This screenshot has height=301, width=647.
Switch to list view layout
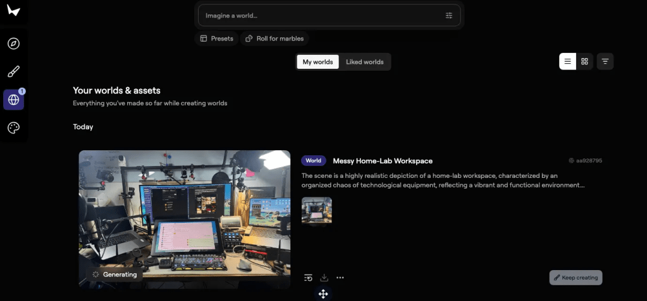[567, 61]
